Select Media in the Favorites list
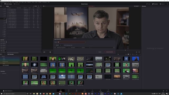The image size is (169, 95). [3, 51]
